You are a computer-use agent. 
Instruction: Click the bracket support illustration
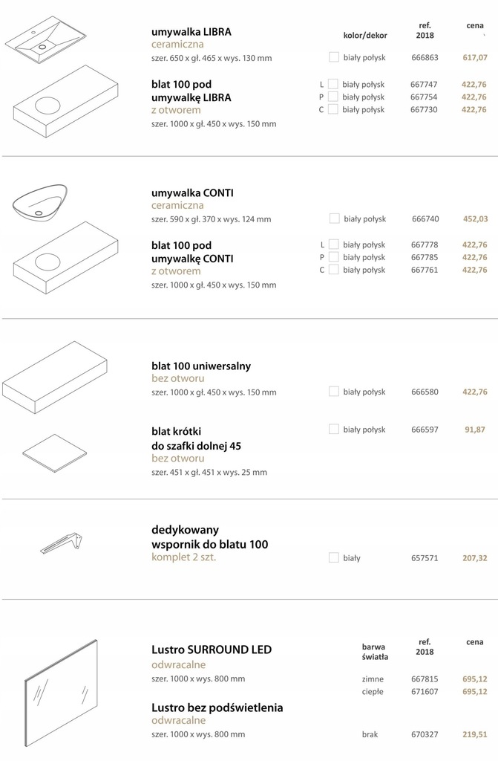click(x=61, y=543)
